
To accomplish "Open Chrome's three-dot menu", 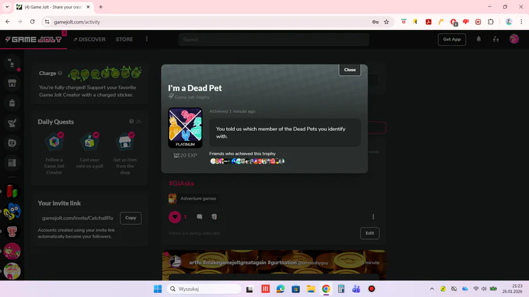I will [x=521, y=22].
